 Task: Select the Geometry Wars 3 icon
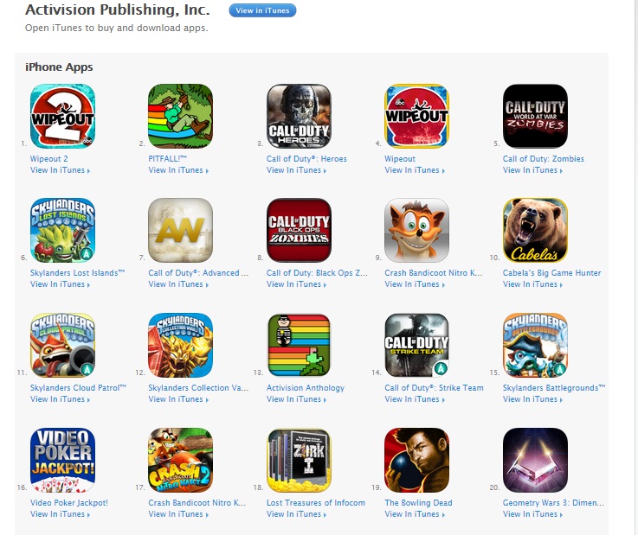pyautogui.click(x=535, y=461)
